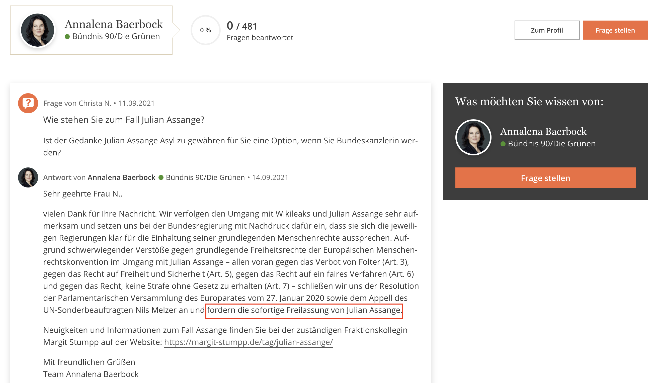Click the answer date 14.09.2021
653x383 pixels.
coord(270,177)
